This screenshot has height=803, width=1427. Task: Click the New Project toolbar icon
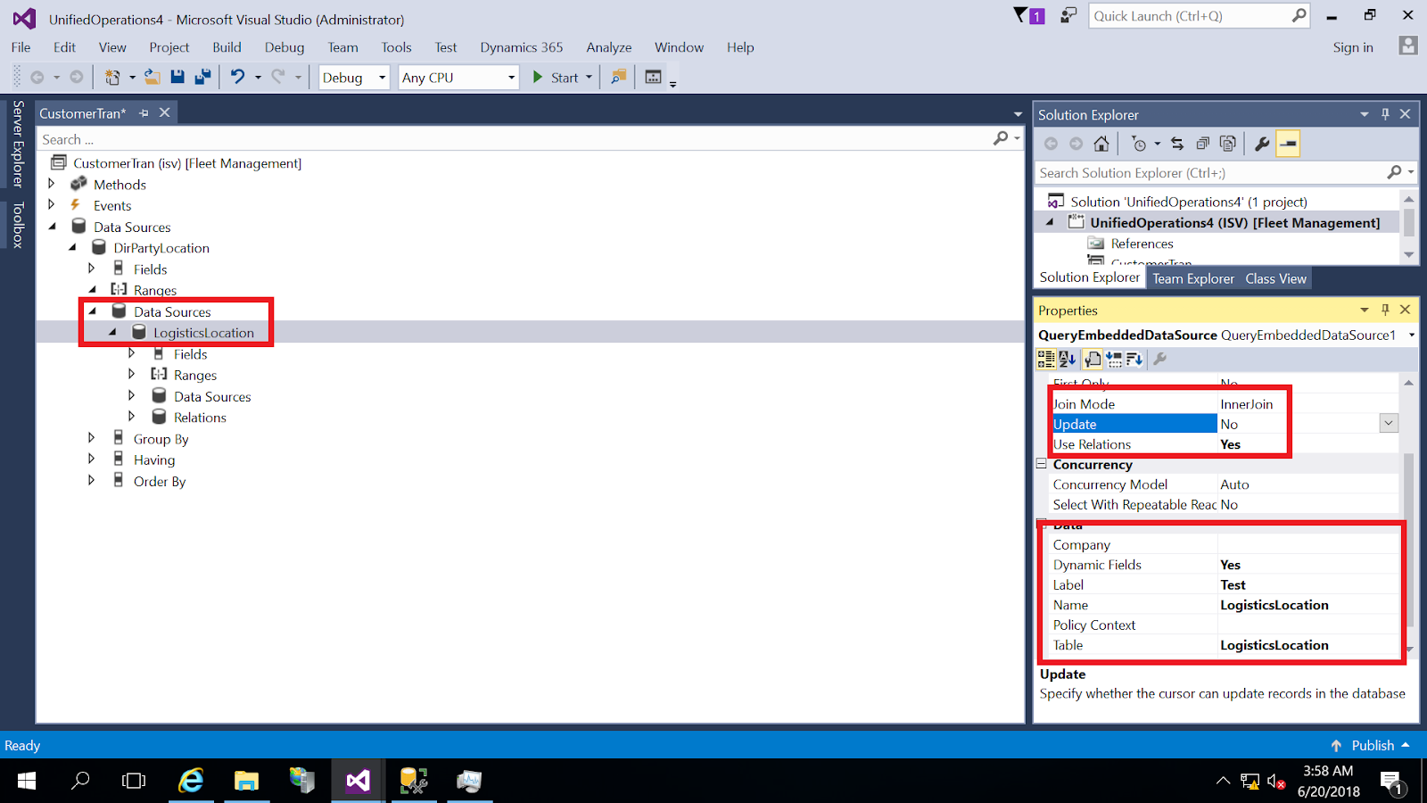[x=112, y=78]
